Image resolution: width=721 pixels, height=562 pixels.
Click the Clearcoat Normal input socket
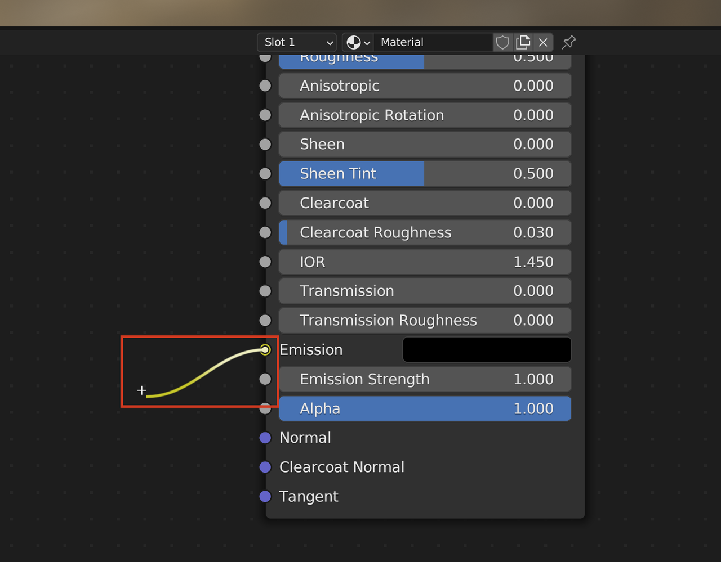tap(265, 467)
